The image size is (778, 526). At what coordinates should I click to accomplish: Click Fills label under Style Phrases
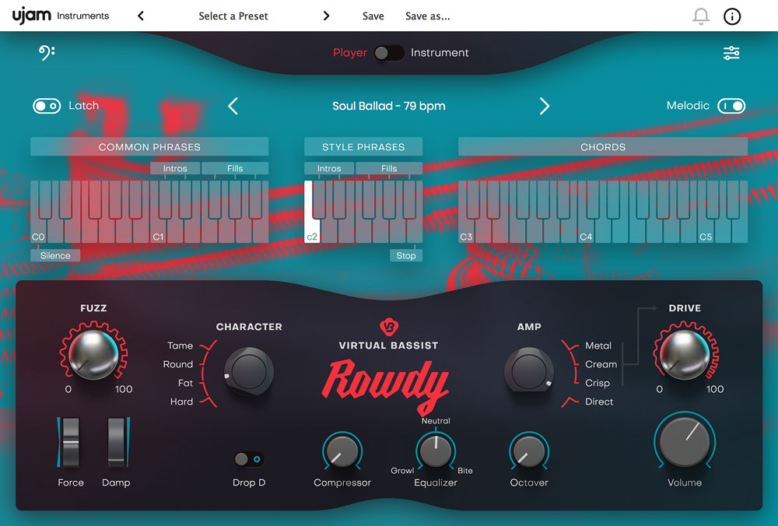tap(389, 168)
